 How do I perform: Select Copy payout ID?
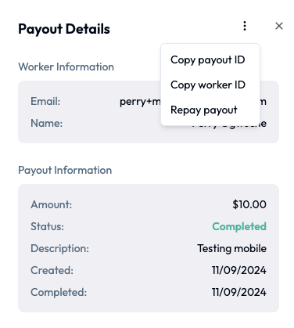(208, 60)
